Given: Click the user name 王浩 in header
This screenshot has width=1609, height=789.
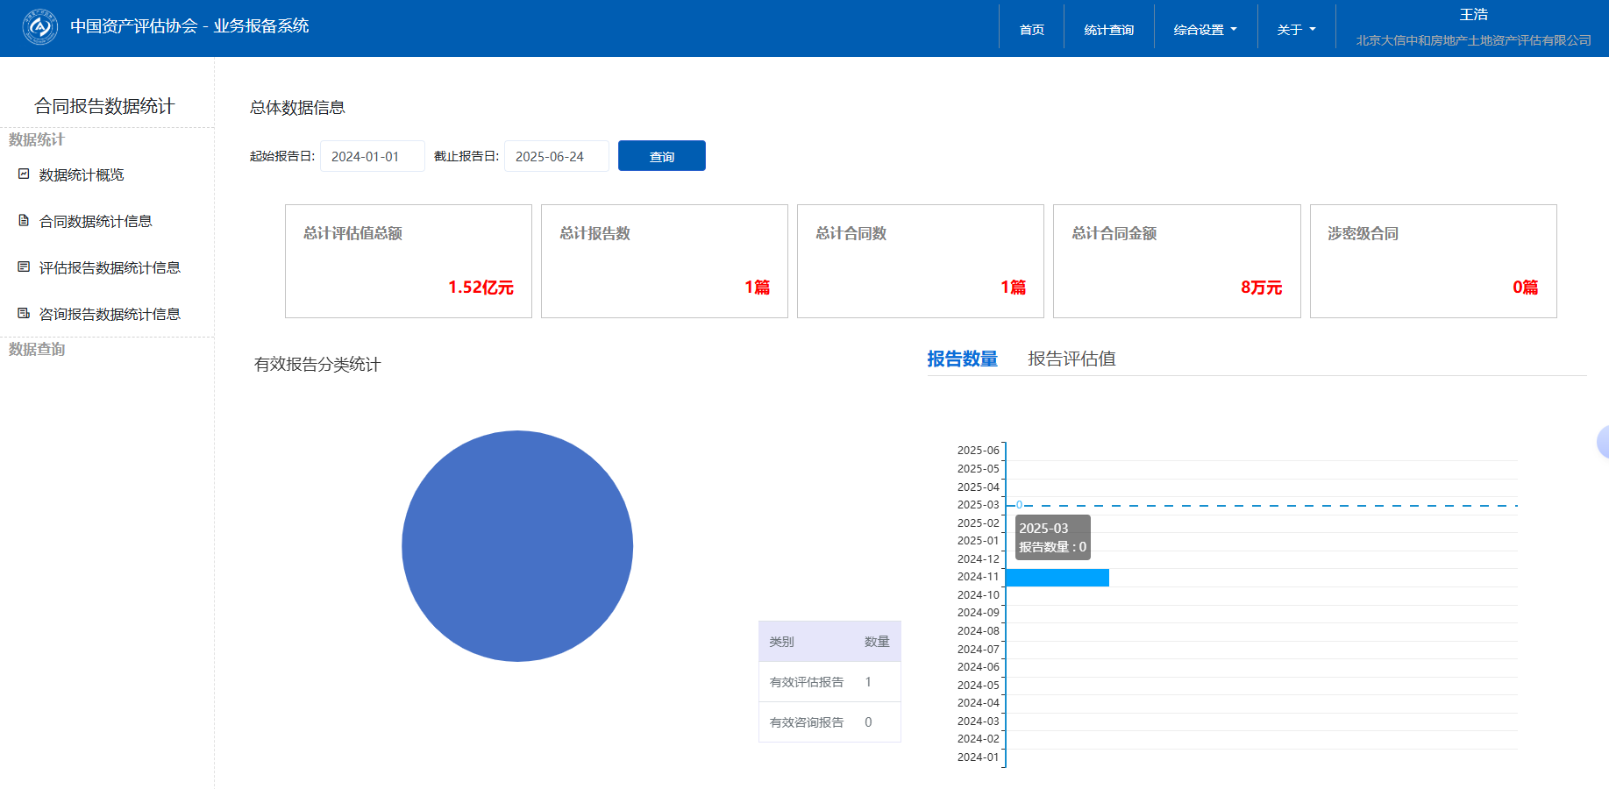Looking at the screenshot, I should click(x=1473, y=15).
